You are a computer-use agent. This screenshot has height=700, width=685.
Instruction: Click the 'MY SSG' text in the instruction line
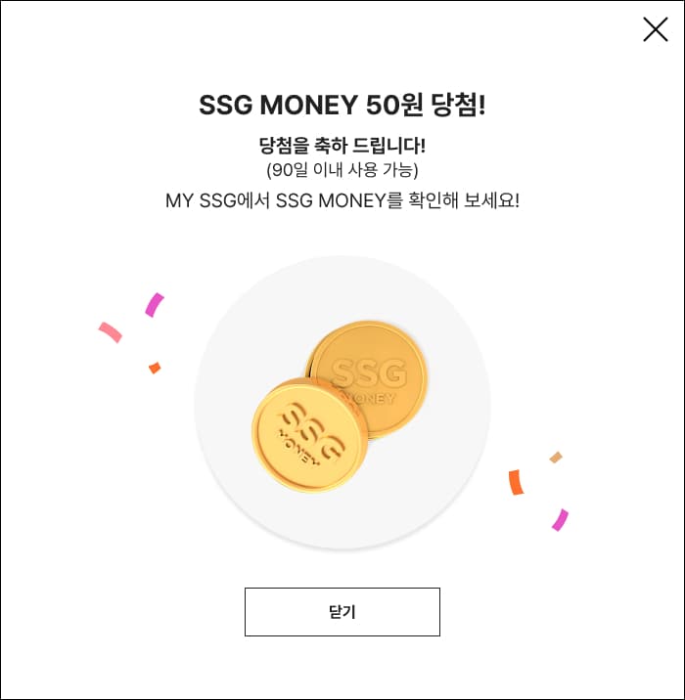pyautogui.click(x=201, y=200)
